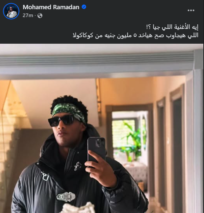
Task: Open the Mohamed Ramadan profile name link
Action: click(x=51, y=7)
